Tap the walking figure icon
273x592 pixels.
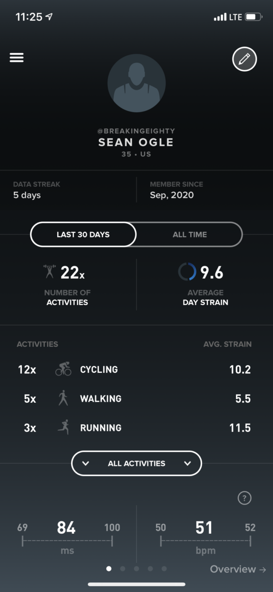pos(63,398)
